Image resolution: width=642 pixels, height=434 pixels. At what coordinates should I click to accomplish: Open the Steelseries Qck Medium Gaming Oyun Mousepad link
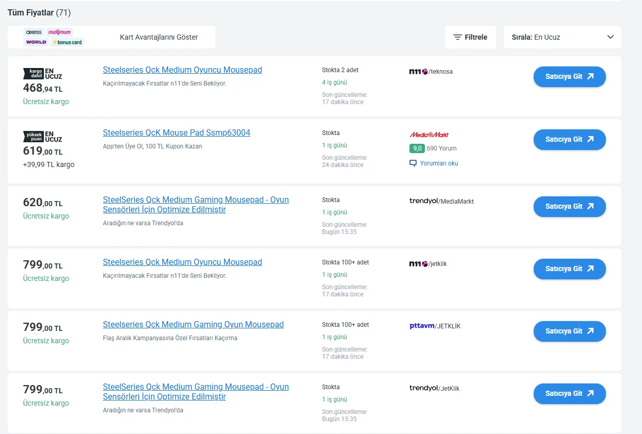(193, 324)
